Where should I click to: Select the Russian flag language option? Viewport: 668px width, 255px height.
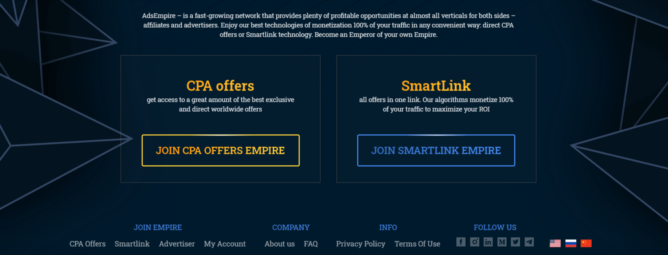pos(571,243)
